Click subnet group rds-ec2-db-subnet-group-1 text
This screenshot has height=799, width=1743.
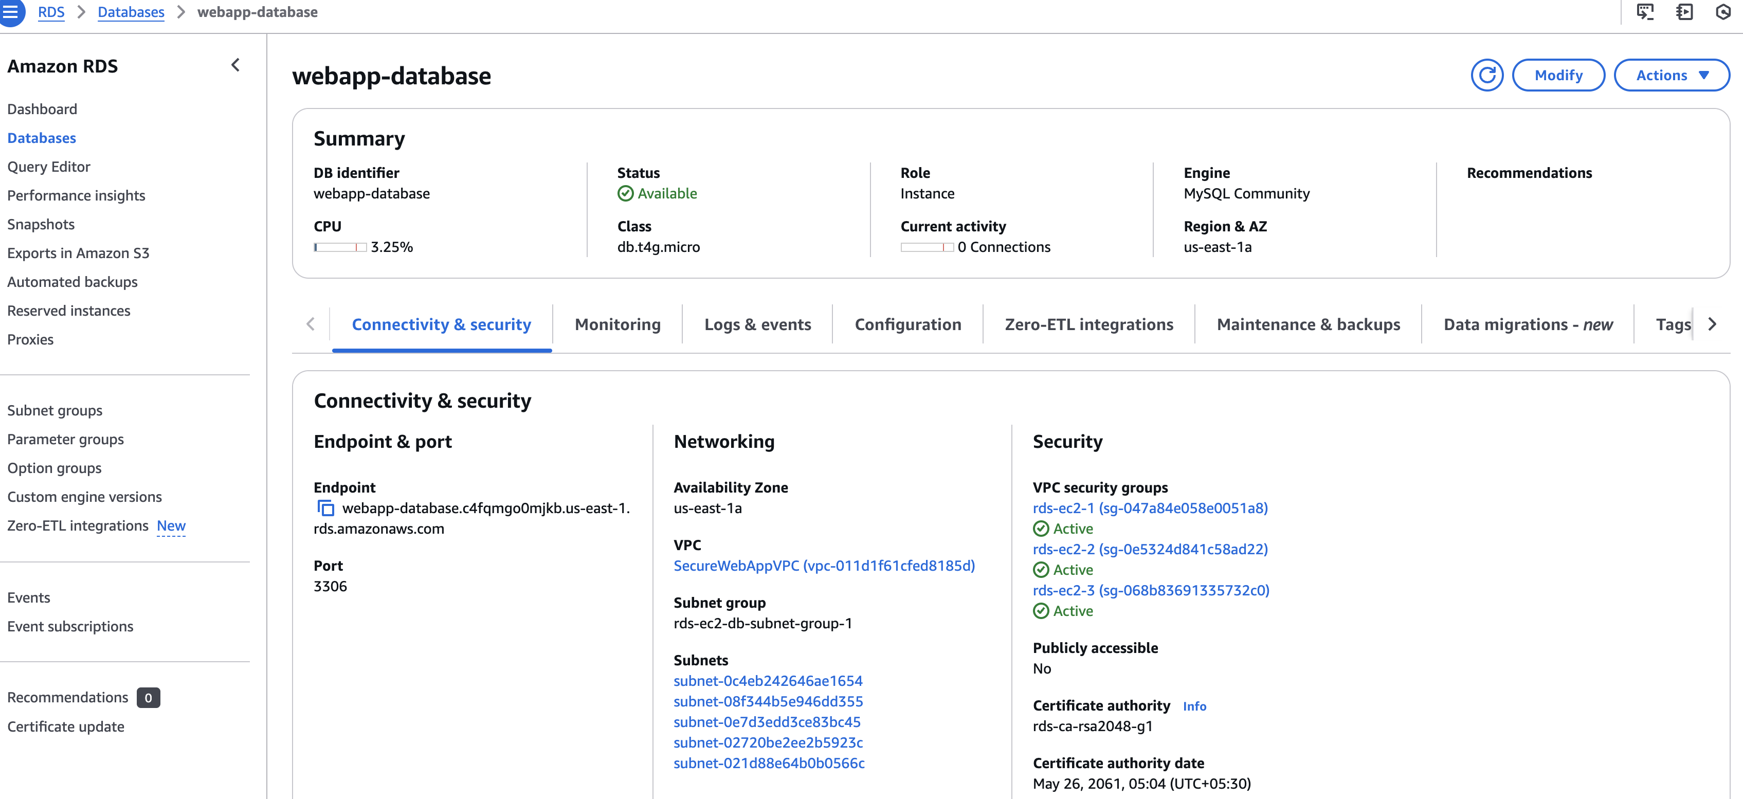tap(762, 623)
